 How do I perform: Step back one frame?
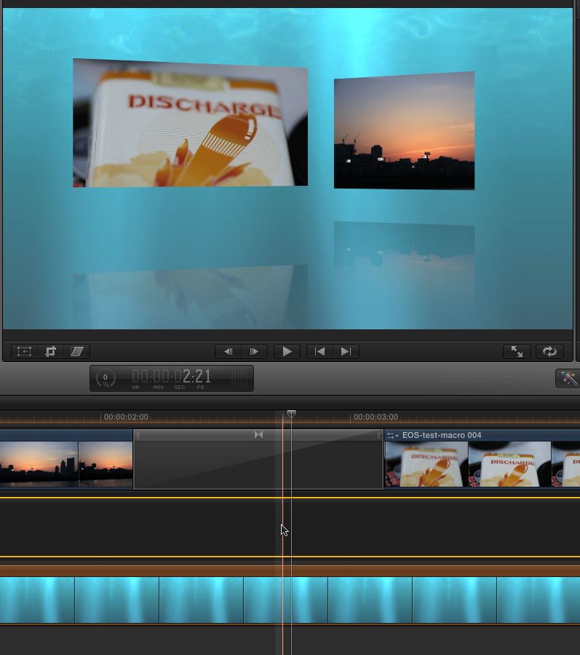pos(228,351)
